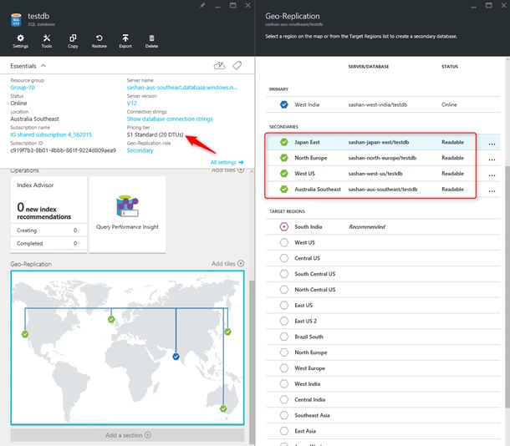Click the Creating count row in Index Advisor
Viewport: 510px width, 446px height.
[x=48, y=230]
